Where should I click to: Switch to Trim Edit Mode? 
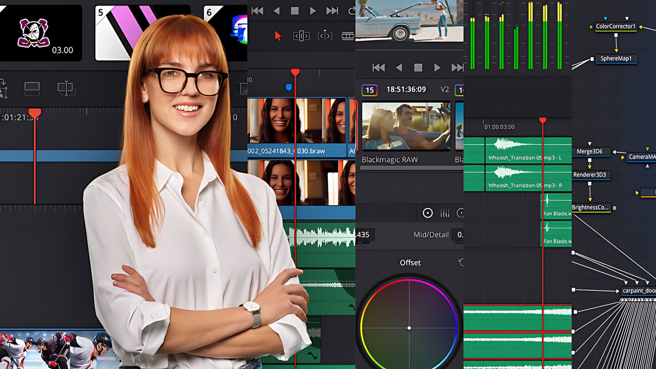coord(301,36)
